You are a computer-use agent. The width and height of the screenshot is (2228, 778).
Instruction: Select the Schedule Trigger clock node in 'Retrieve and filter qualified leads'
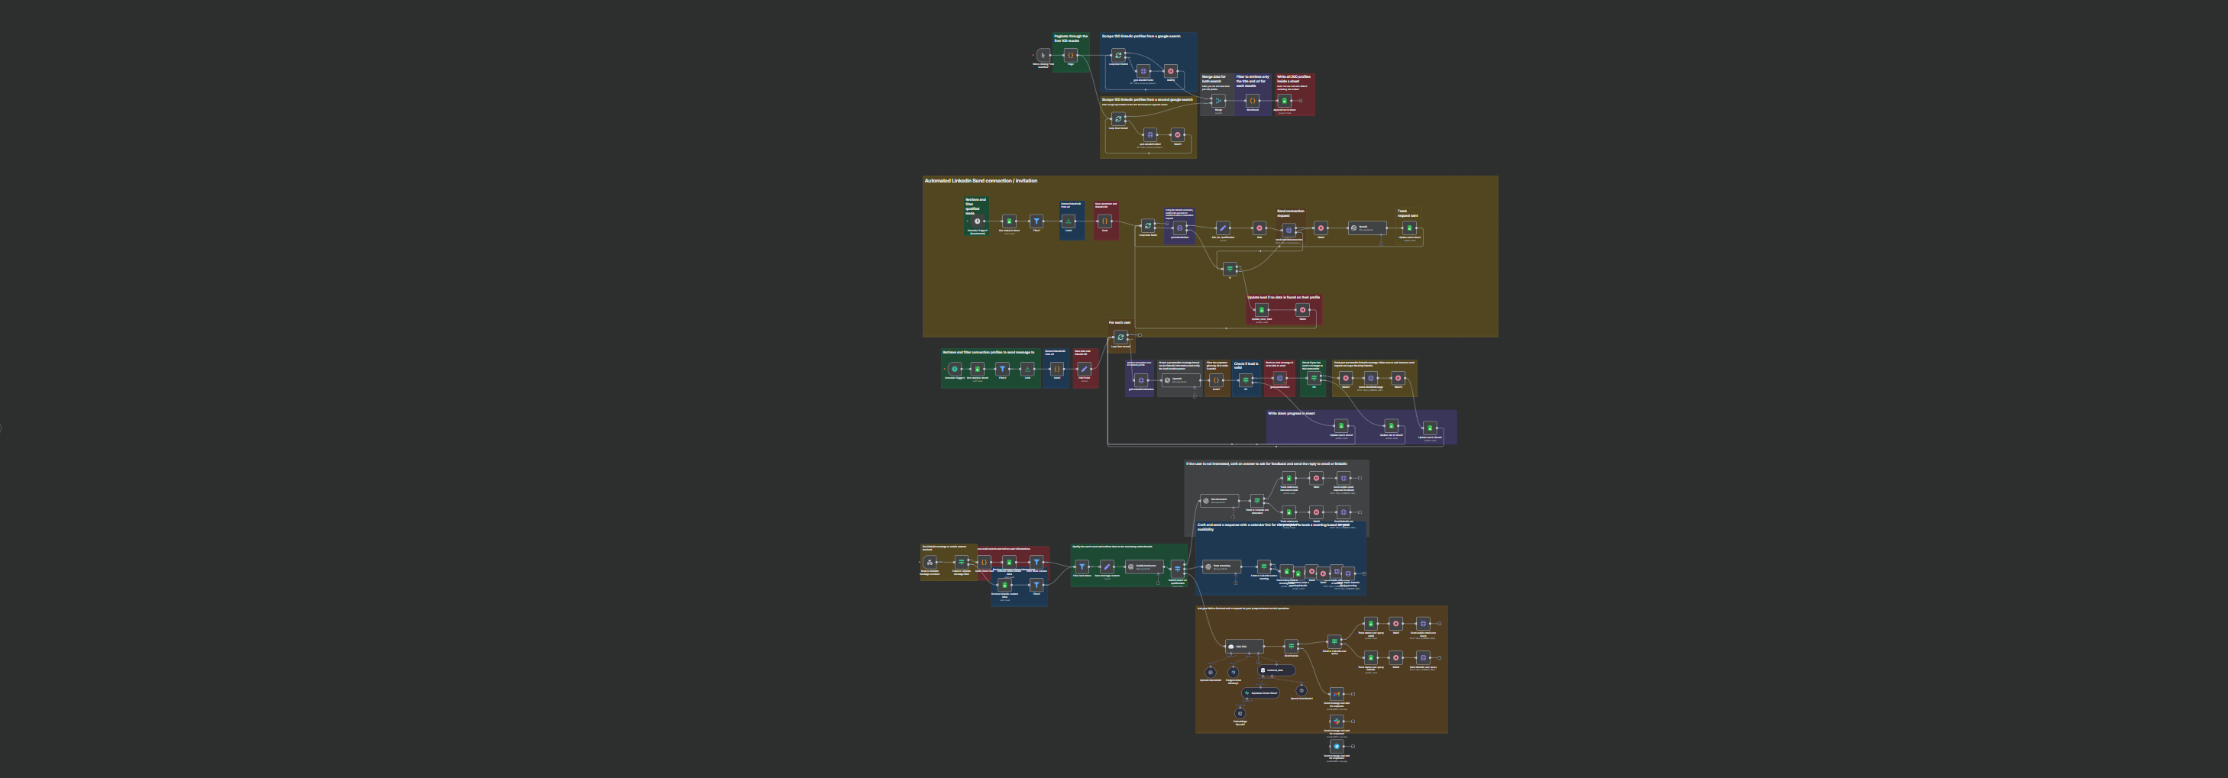(x=978, y=221)
